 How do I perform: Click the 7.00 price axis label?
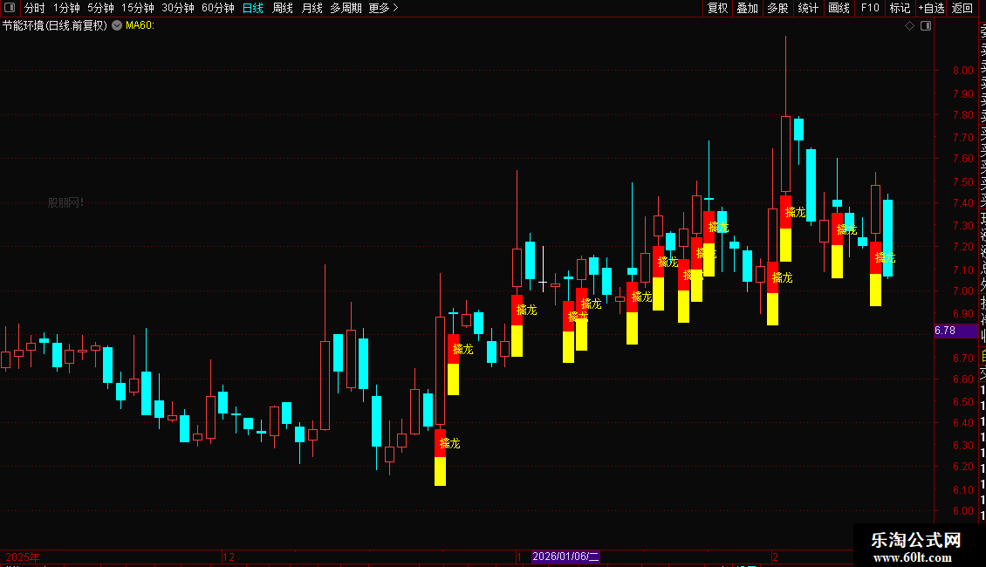pyautogui.click(x=962, y=291)
